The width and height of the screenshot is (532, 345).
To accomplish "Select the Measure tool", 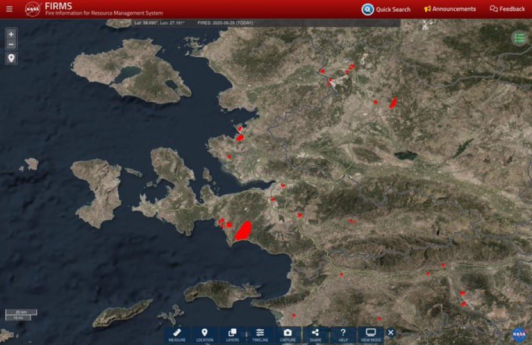I will point(177,335).
